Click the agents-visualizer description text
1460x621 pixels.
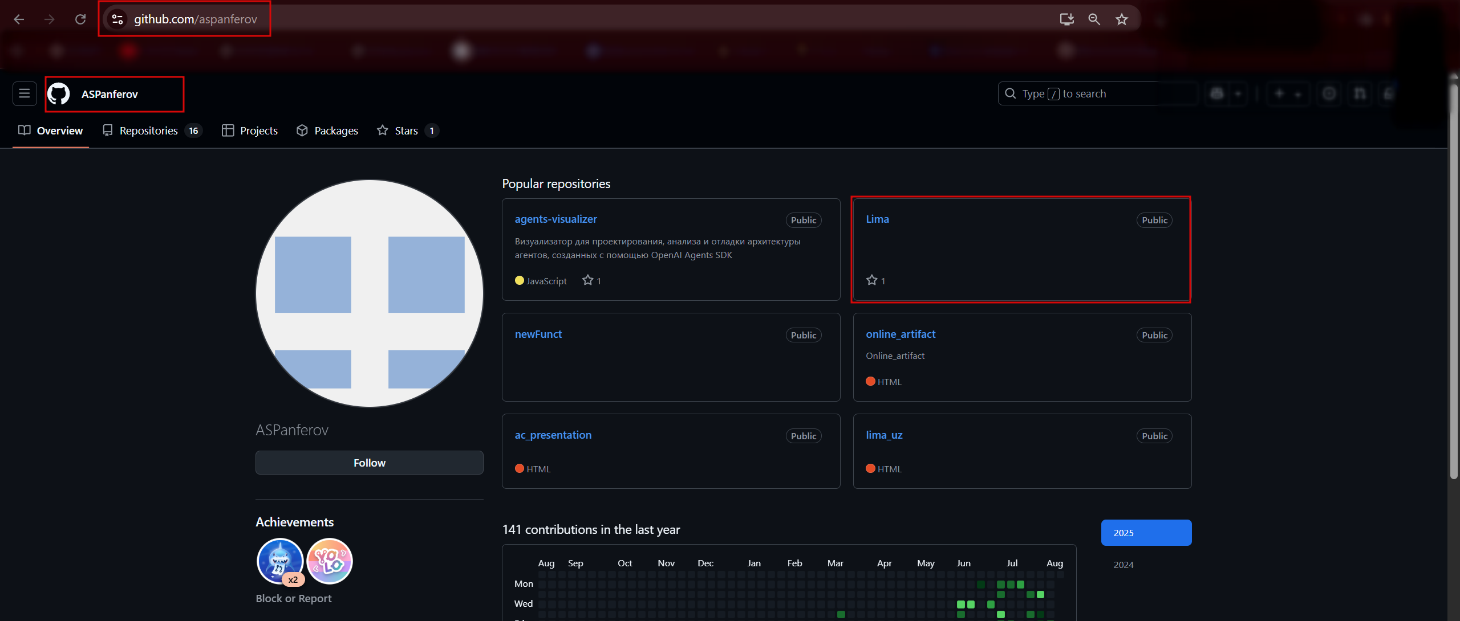coord(658,248)
